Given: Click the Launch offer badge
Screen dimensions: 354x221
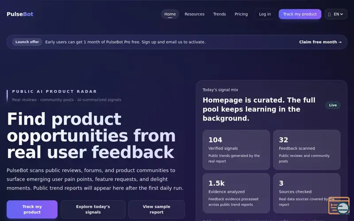Looking at the screenshot, I should pos(27,42).
